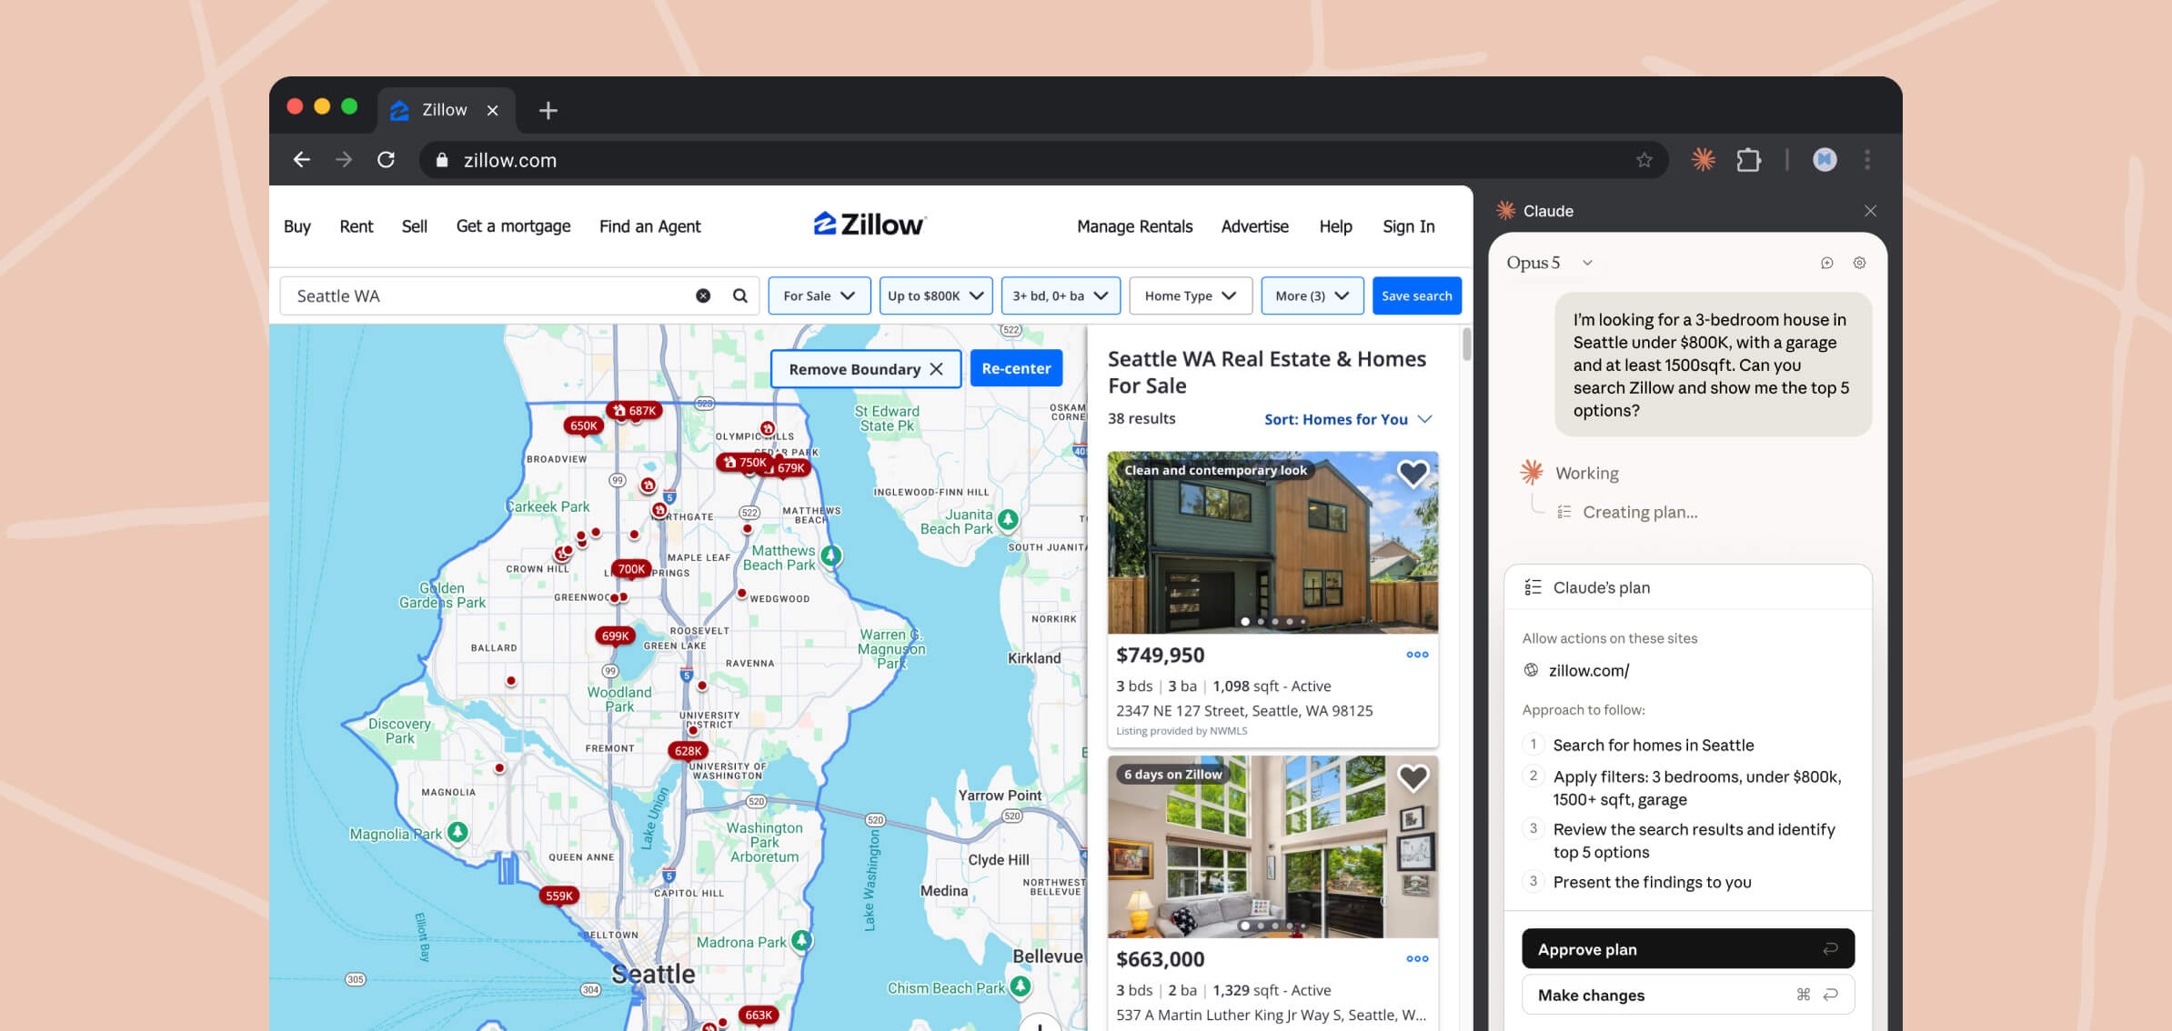Select the 679K map price marker
The width and height of the screenshot is (2172, 1031).
coord(790,468)
